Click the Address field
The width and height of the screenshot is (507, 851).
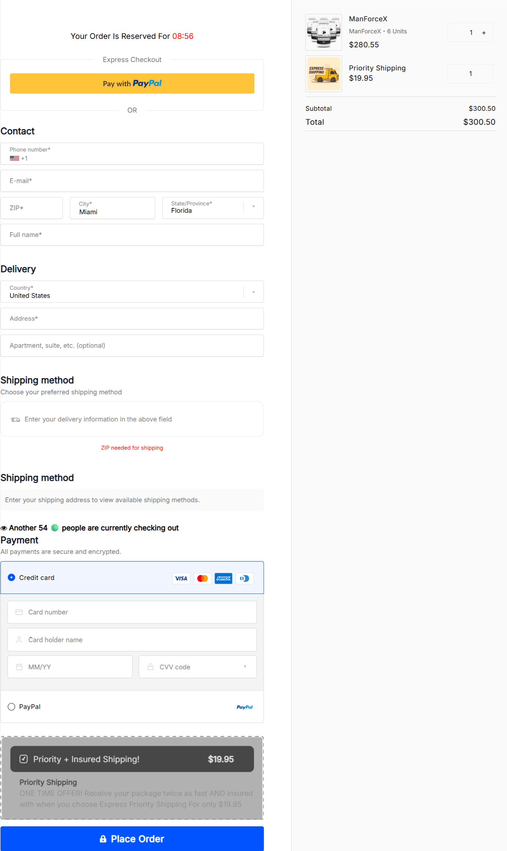132,318
